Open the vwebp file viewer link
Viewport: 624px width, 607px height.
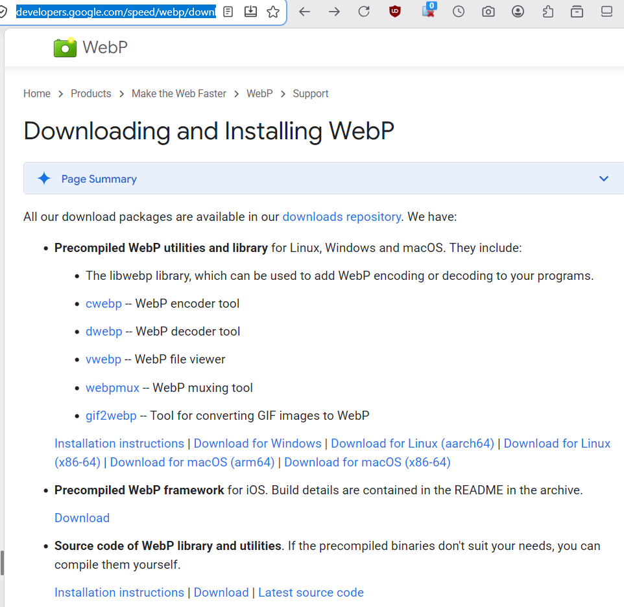point(104,359)
